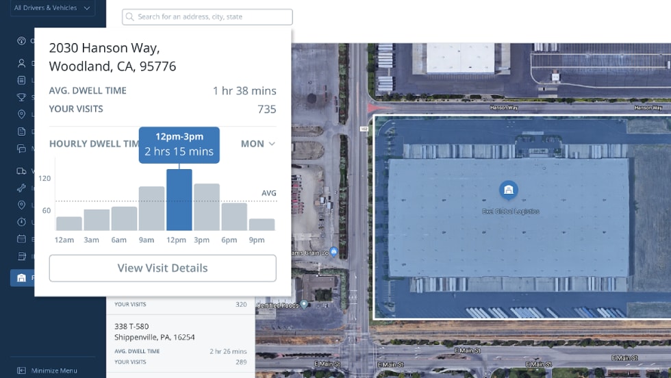Open the highlighted warehouse icon in the sidebar
The width and height of the screenshot is (671, 378).
[x=21, y=277]
